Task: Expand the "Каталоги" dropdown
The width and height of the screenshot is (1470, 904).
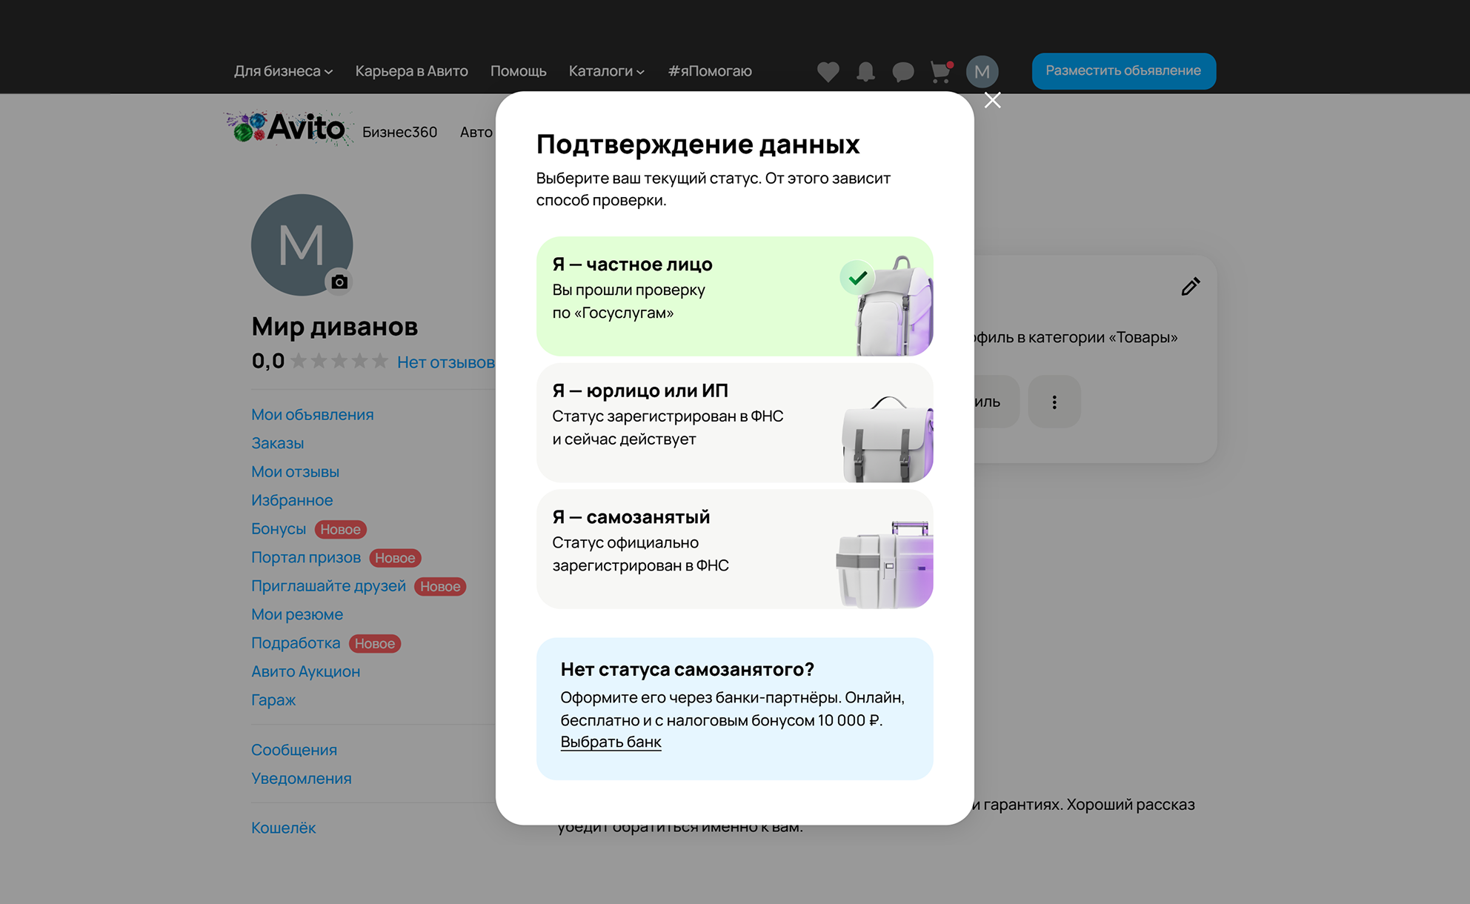Action: click(605, 71)
